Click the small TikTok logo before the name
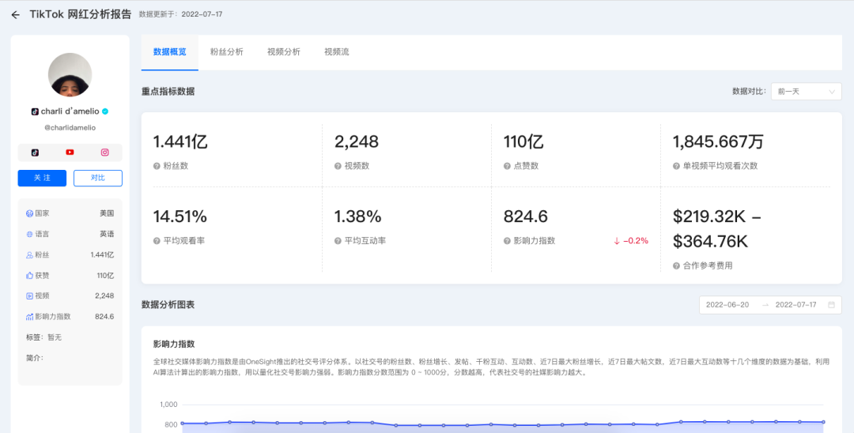The image size is (854, 433). 35,111
